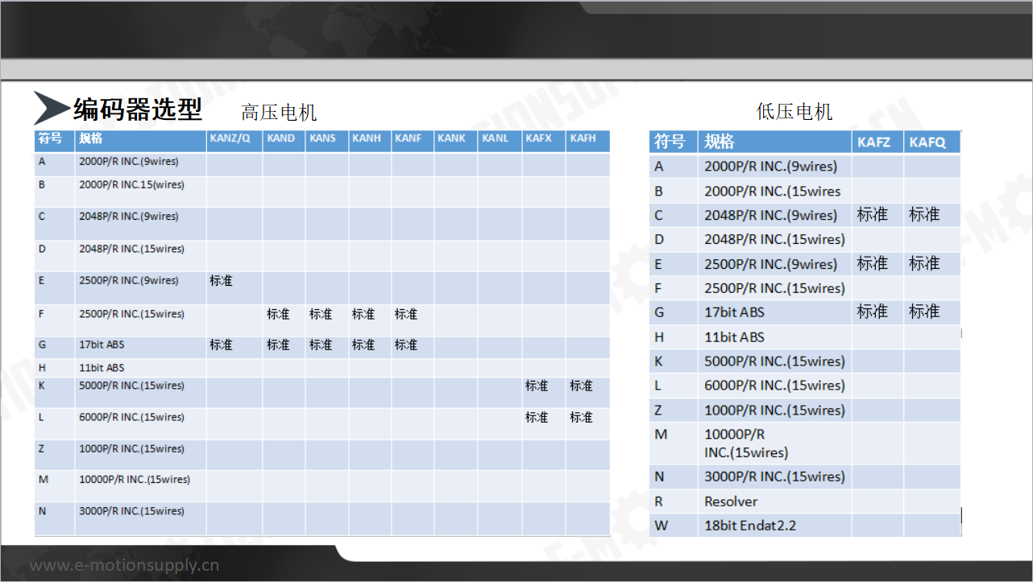Click 2500P/R INC.(15wires) in the 低压电机 table
The image size is (1033, 582).
click(x=774, y=288)
